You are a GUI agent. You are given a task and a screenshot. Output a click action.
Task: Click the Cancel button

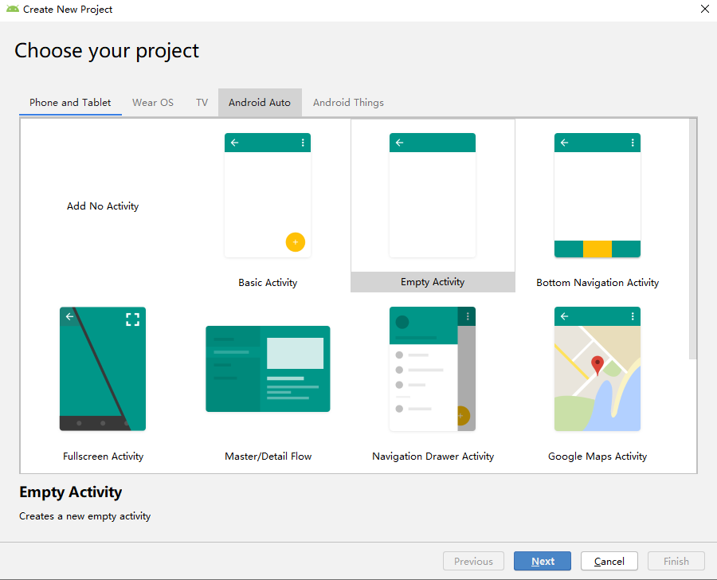(x=609, y=561)
